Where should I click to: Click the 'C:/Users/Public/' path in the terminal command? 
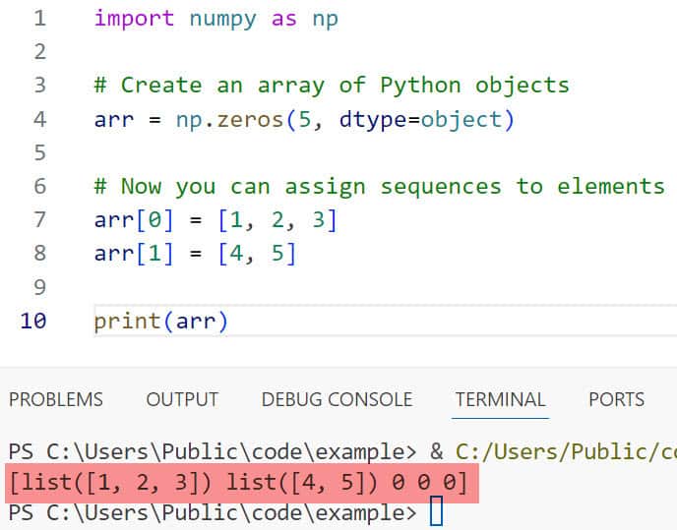click(551, 452)
